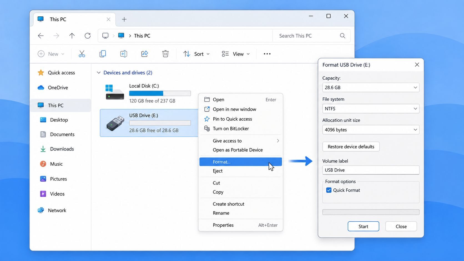This screenshot has height=261, width=464.
Task: Click the Local Disk (C:) usage bar
Action: pos(160,93)
